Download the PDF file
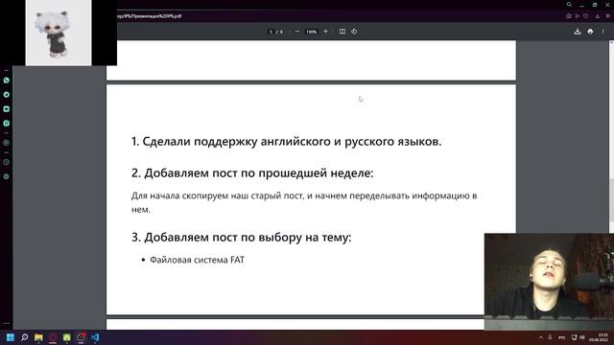The width and height of the screenshot is (614, 345). pyautogui.click(x=578, y=32)
